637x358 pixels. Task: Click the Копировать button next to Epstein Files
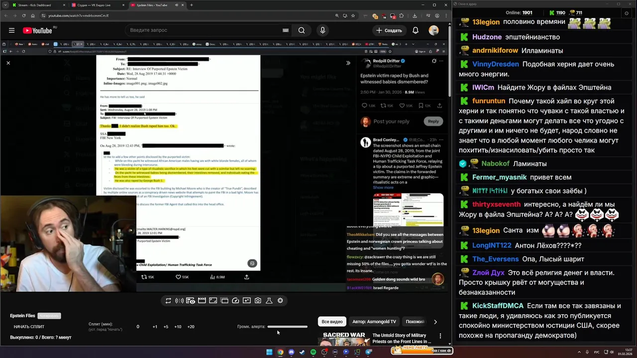point(49,316)
